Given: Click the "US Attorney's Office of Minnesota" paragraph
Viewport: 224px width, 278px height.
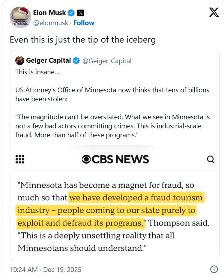Looking at the screenshot, I should 112,94.
